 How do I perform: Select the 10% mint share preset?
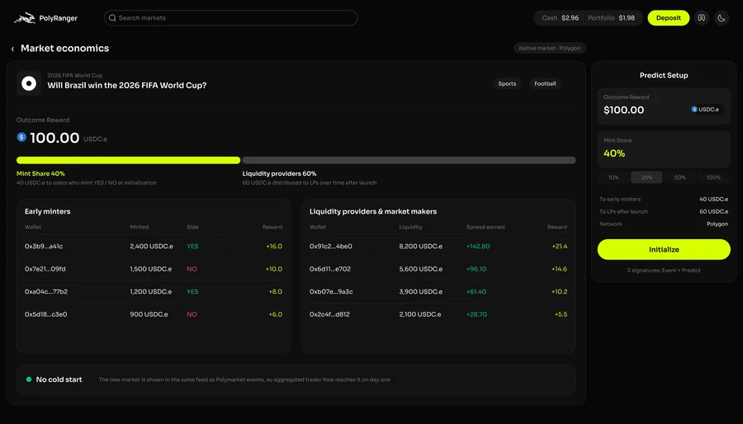pos(613,177)
